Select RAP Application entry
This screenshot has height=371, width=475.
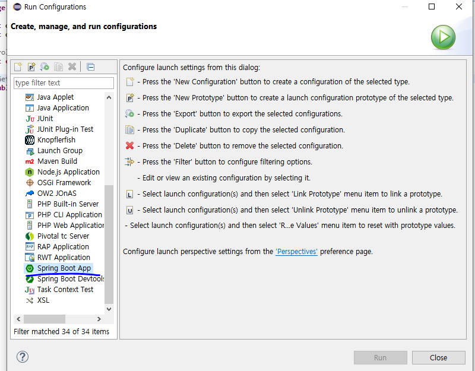[x=63, y=247]
